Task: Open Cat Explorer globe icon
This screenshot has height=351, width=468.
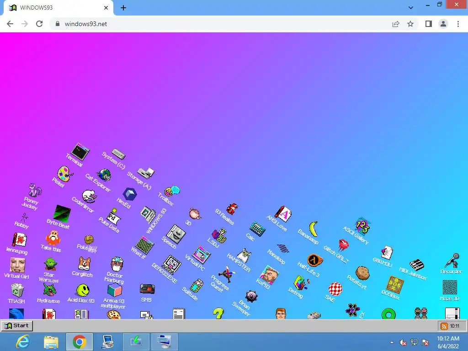Action: click(x=104, y=175)
